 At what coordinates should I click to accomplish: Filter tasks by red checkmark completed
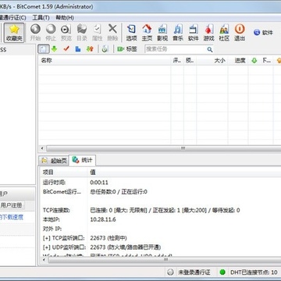coord(66,49)
